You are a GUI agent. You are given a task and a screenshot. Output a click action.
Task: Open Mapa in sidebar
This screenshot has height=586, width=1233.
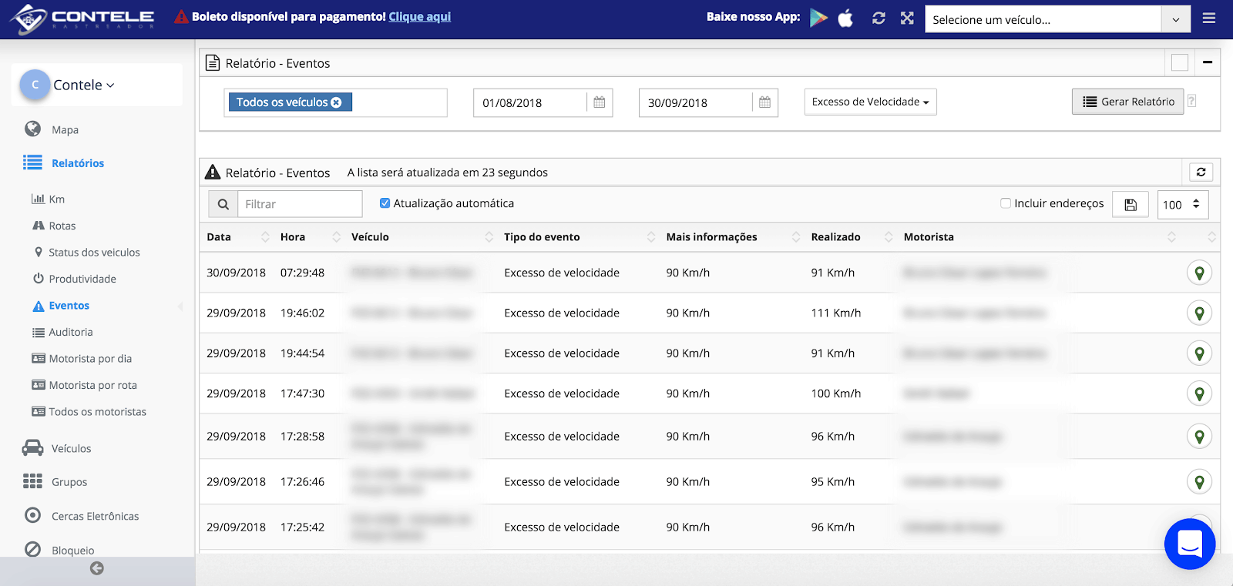click(65, 130)
